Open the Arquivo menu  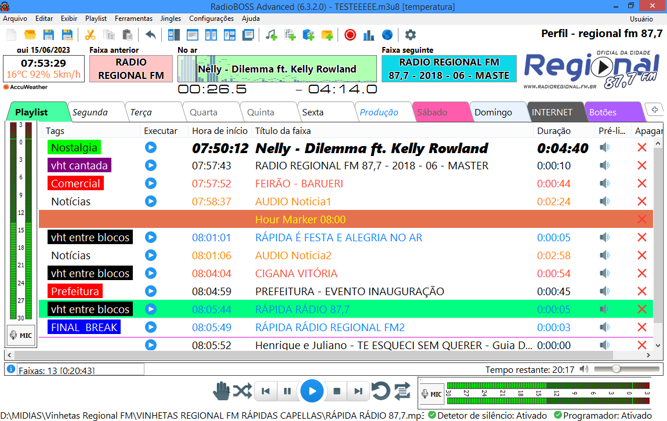click(15, 19)
